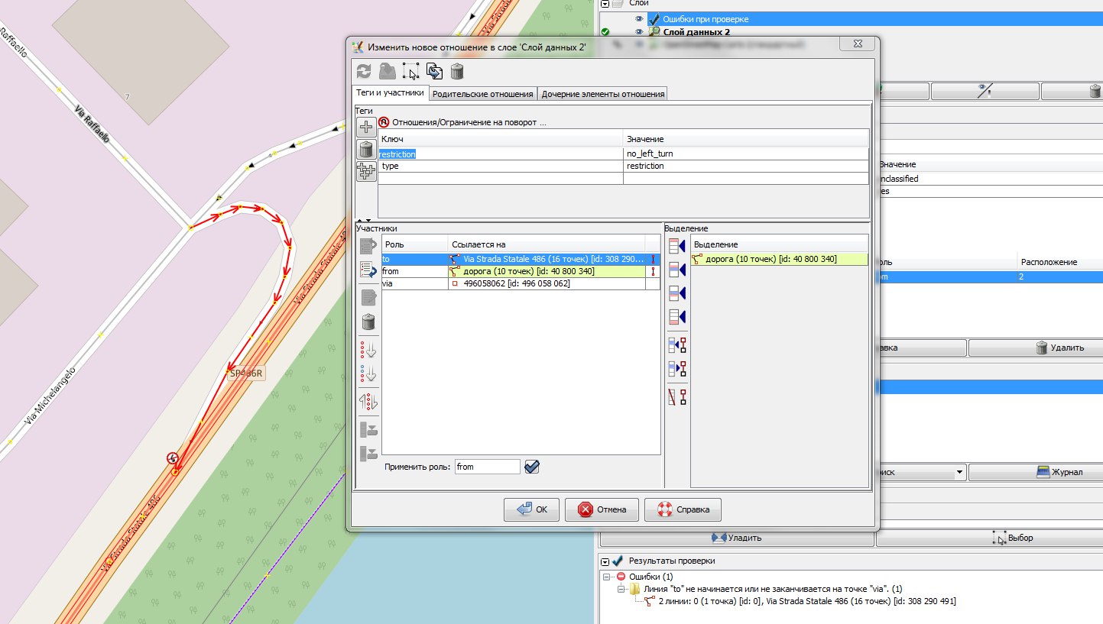Select the 'to' member row Via Strada Statale 486
The height and width of the screenshot is (624, 1103).
tap(521, 259)
